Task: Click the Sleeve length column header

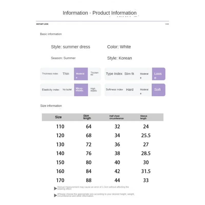Action: pos(143,117)
